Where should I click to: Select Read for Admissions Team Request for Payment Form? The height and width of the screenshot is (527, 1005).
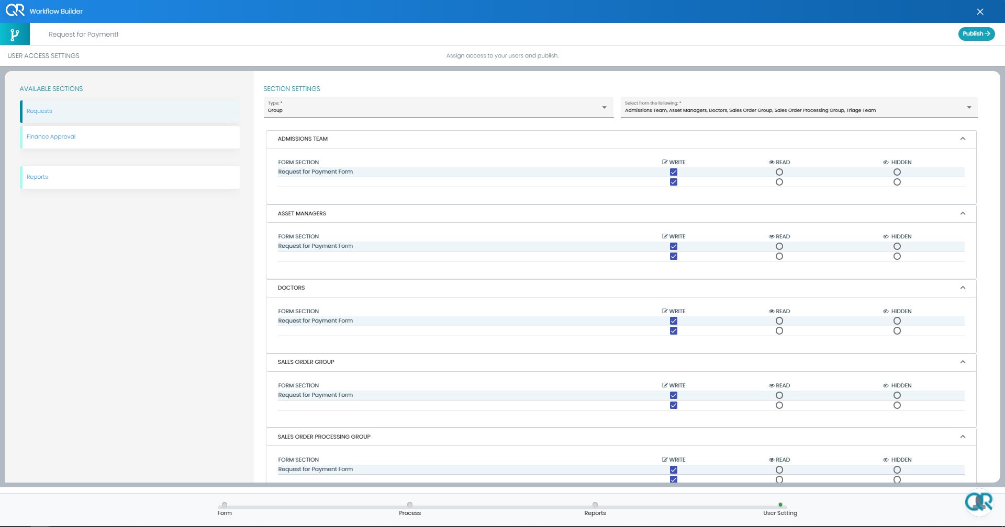point(779,172)
